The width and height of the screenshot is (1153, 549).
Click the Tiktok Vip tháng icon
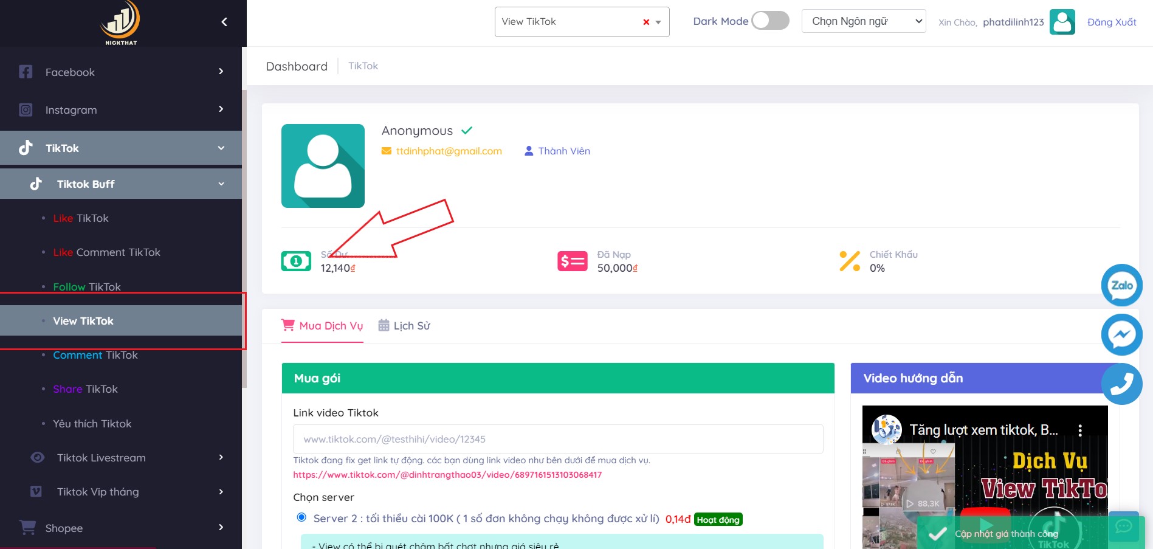tap(36, 491)
